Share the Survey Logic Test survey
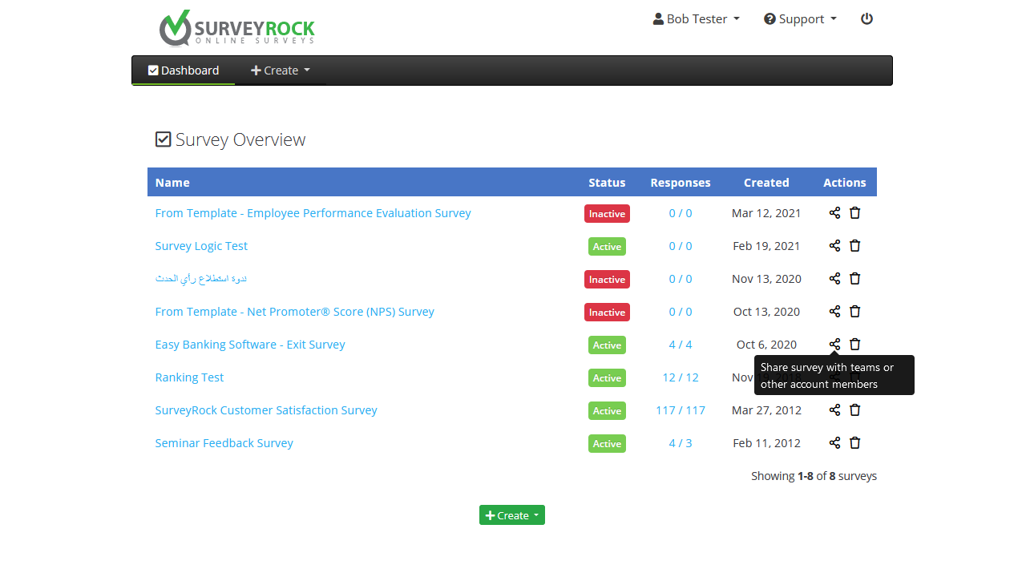This screenshot has width=1026, height=577. [834, 246]
